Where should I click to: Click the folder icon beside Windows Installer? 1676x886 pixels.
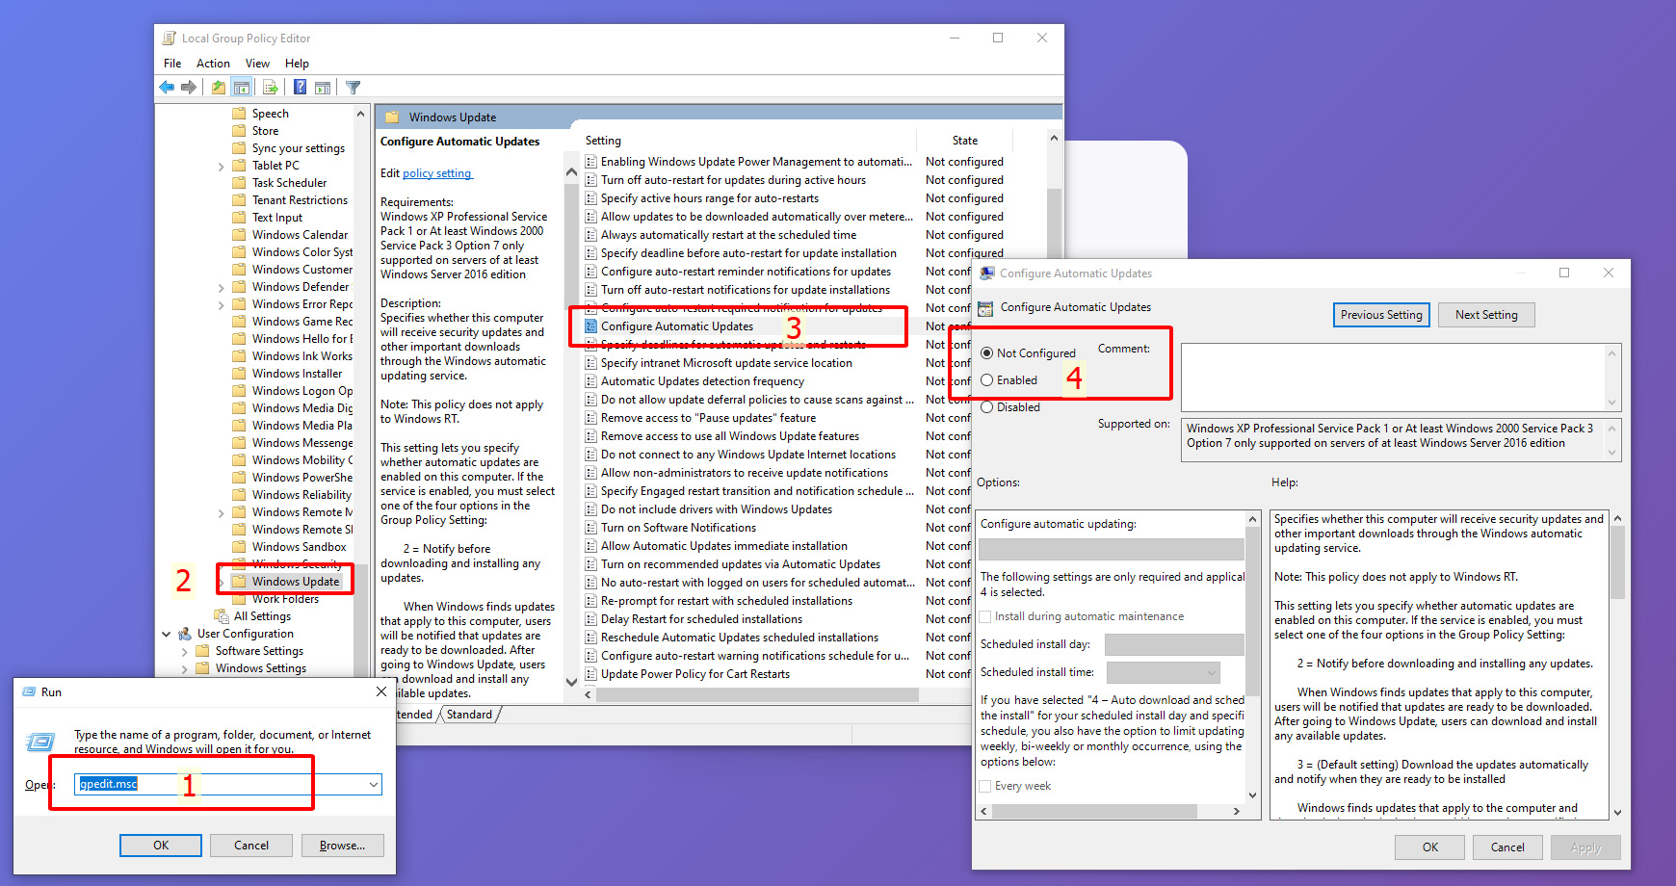[239, 374]
